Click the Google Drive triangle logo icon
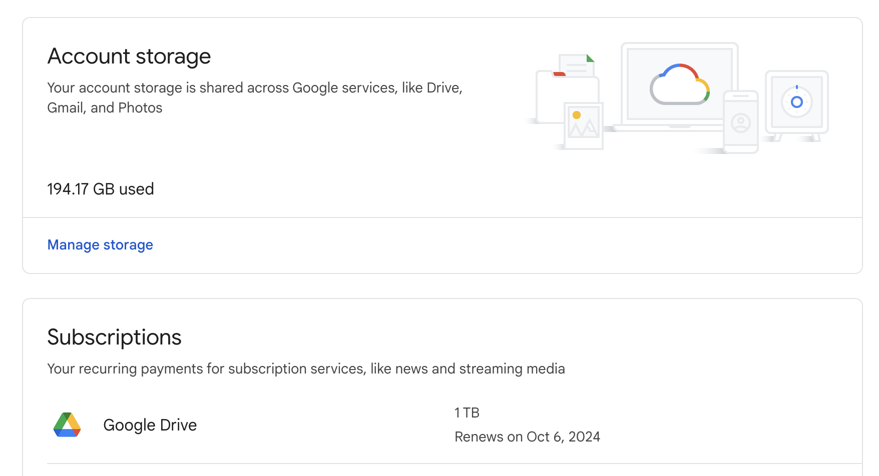879x476 pixels. 67,425
